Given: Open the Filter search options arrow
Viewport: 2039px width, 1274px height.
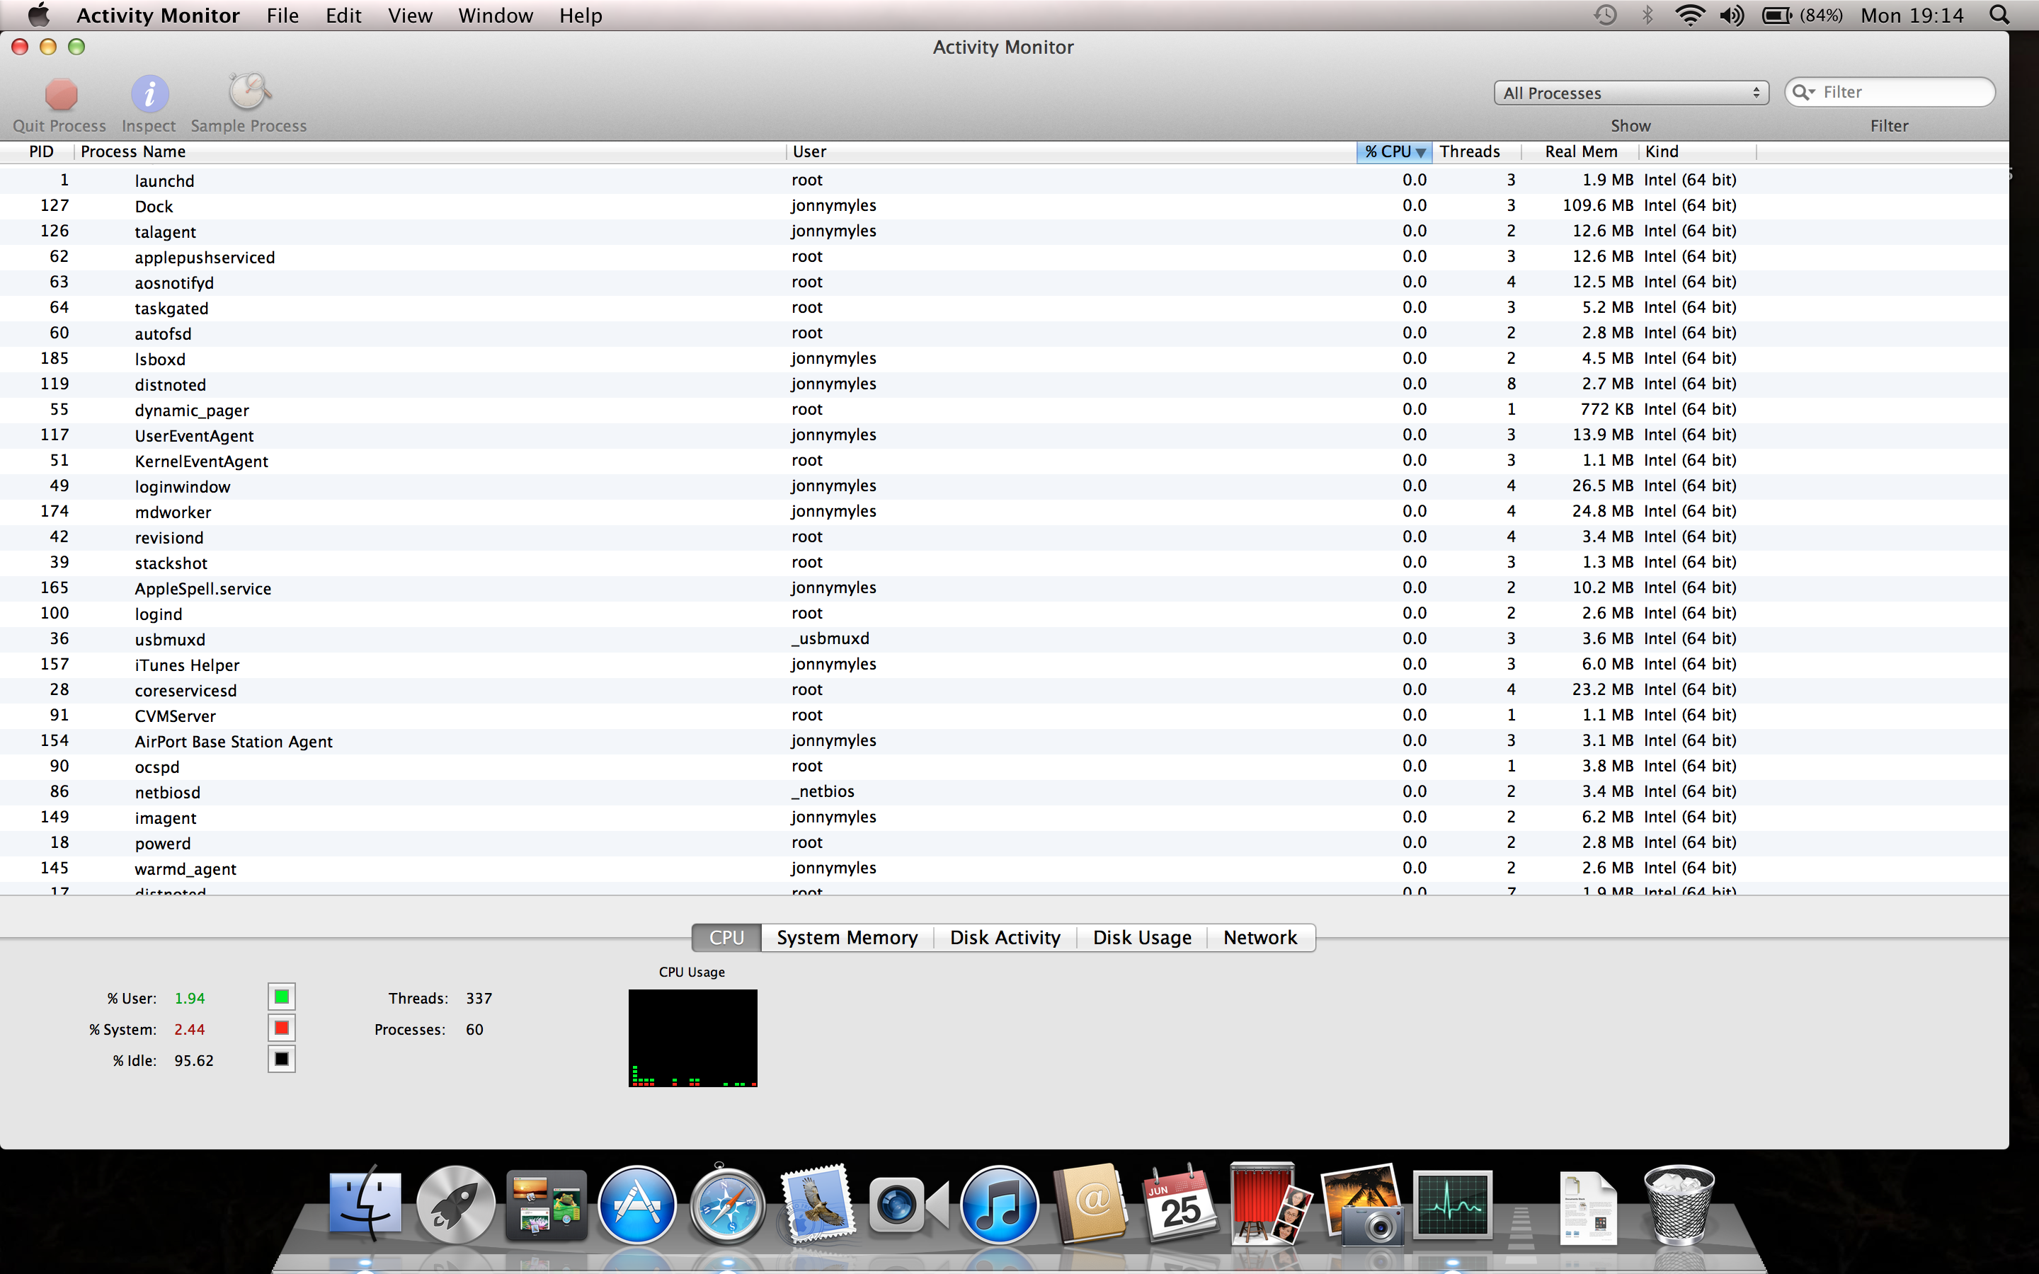Looking at the screenshot, I should pyautogui.click(x=1804, y=92).
